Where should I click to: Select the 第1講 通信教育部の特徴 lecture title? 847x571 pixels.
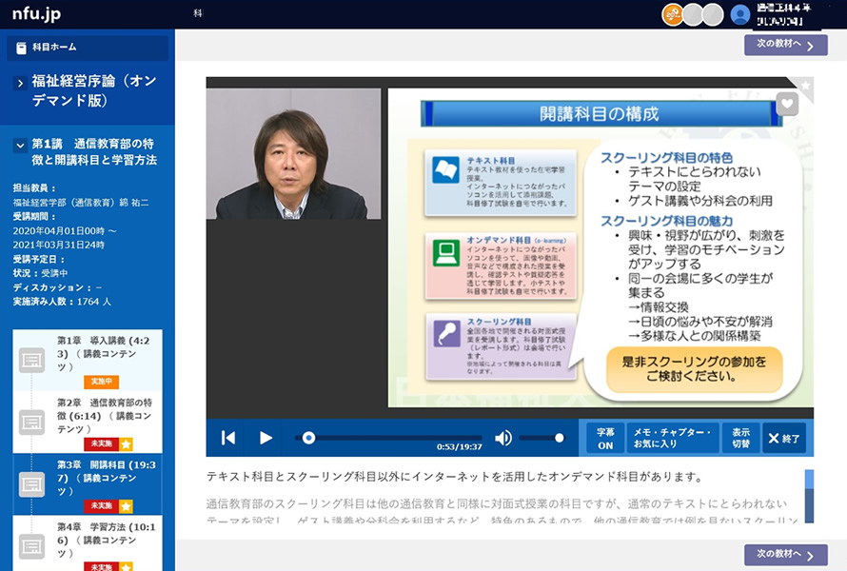pos(94,152)
